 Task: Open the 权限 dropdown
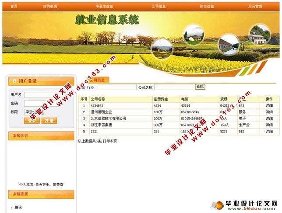click(34, 112)
